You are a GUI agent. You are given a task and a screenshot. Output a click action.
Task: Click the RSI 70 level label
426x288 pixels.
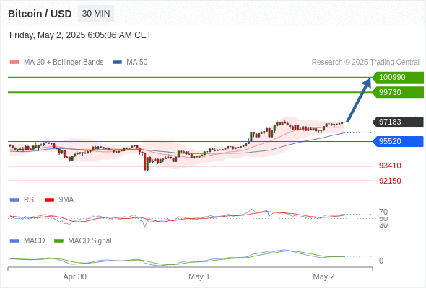click(x=383, y=212)
